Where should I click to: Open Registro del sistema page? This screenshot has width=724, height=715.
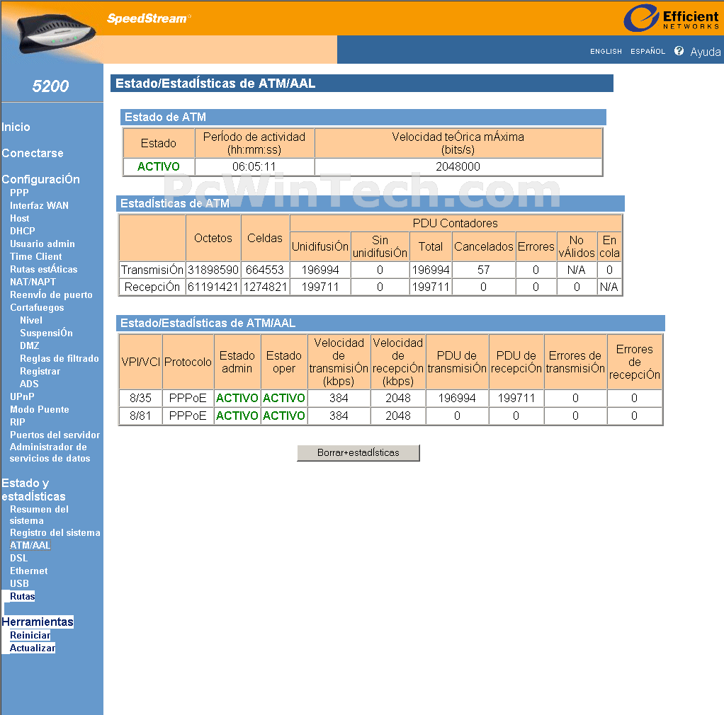click(x=55, y=533)
